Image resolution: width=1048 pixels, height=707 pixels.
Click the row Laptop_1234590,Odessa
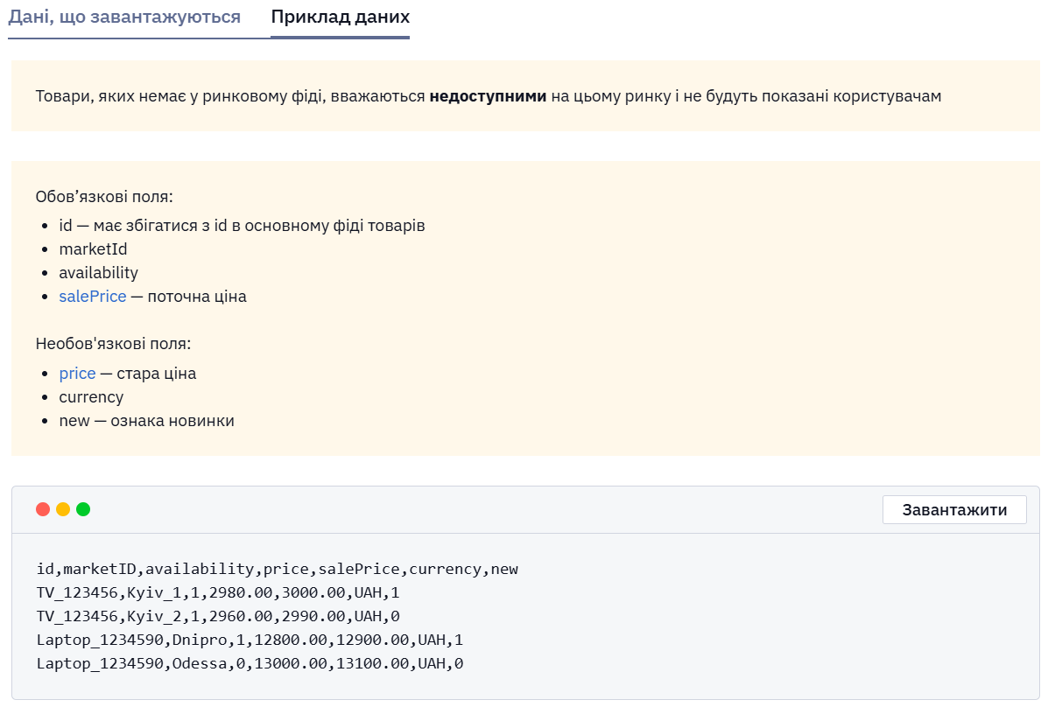click(250, 663)
